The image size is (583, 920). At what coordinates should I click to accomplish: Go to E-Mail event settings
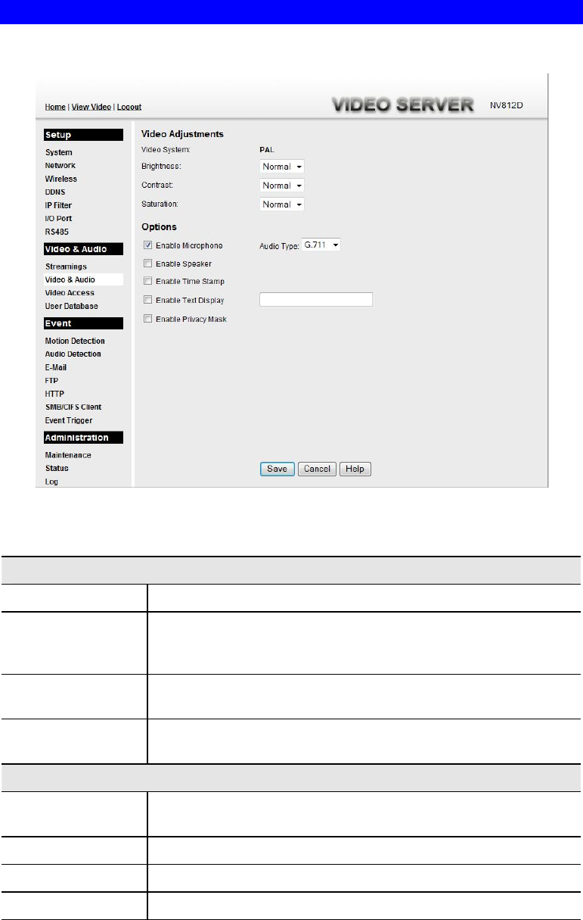point(56,367)
